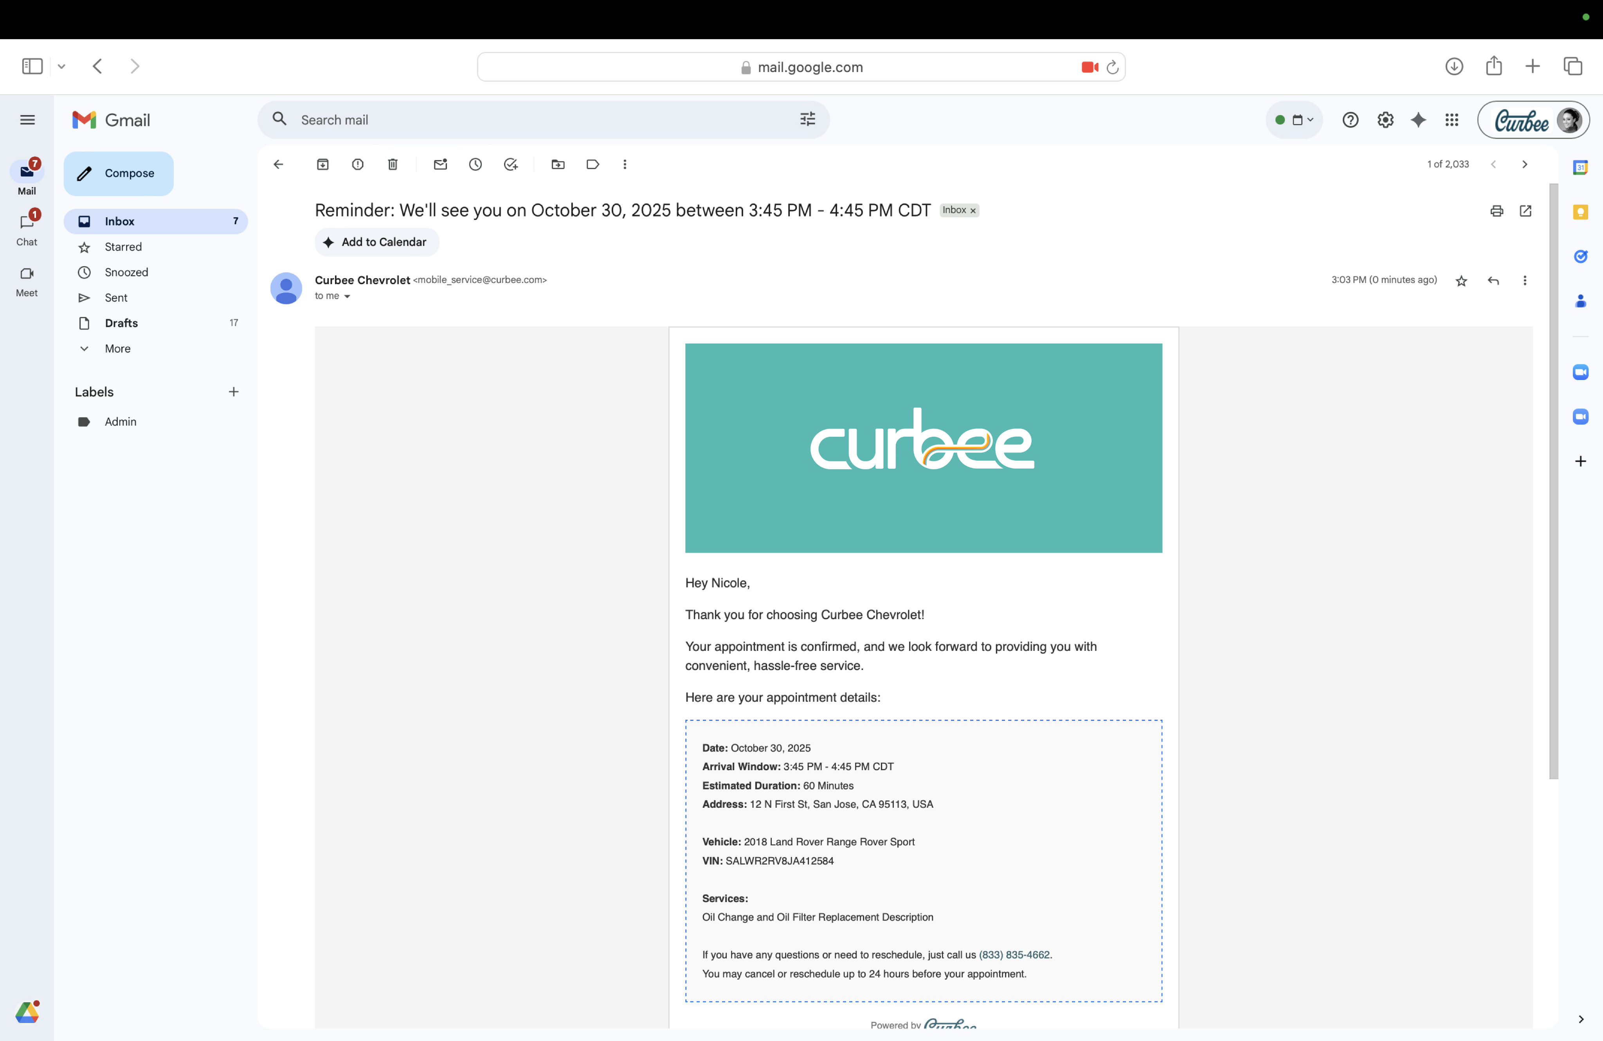
Task: Snooze this email with the clock icon
Action: [475, 164]
